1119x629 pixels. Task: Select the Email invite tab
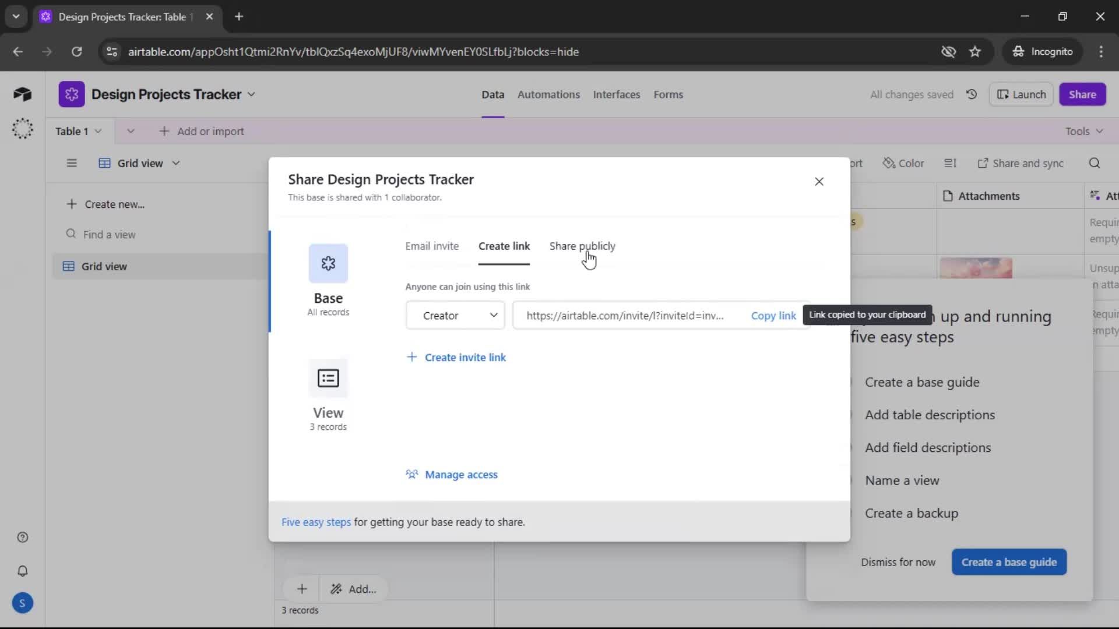click(432, 246)
